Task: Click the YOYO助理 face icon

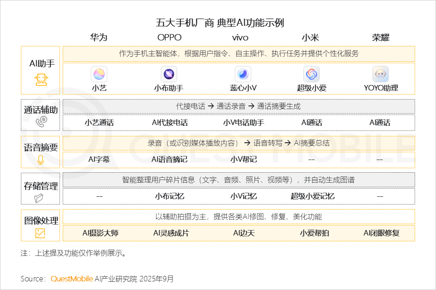Action: coord(381,74)
